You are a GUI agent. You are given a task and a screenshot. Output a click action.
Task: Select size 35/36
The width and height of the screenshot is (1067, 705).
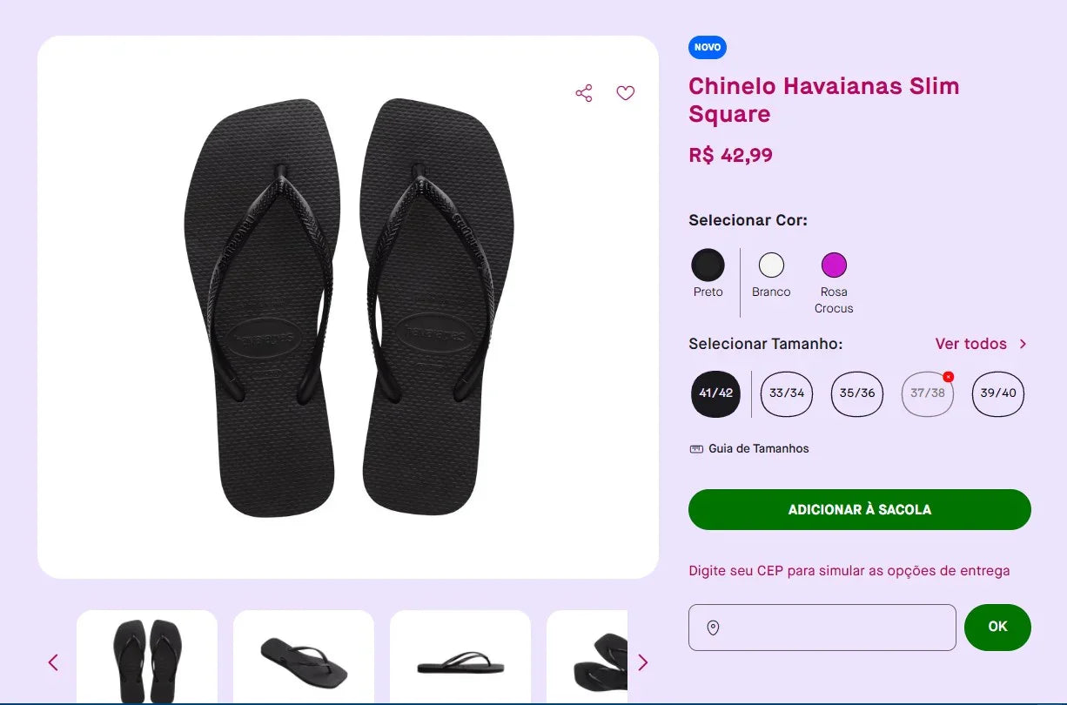coord(856,393)
